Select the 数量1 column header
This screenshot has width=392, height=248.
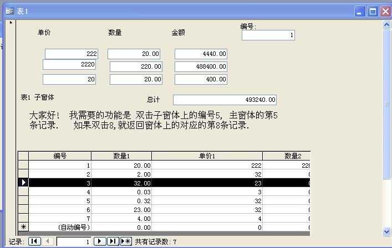click(121, 156)
